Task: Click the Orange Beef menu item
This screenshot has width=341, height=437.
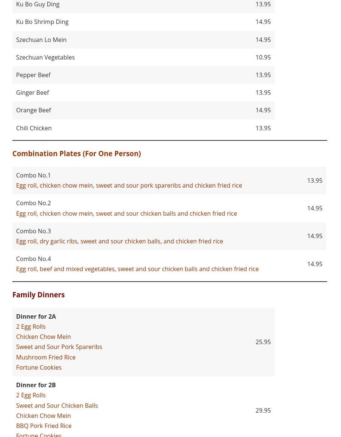Action: point(34,110)
